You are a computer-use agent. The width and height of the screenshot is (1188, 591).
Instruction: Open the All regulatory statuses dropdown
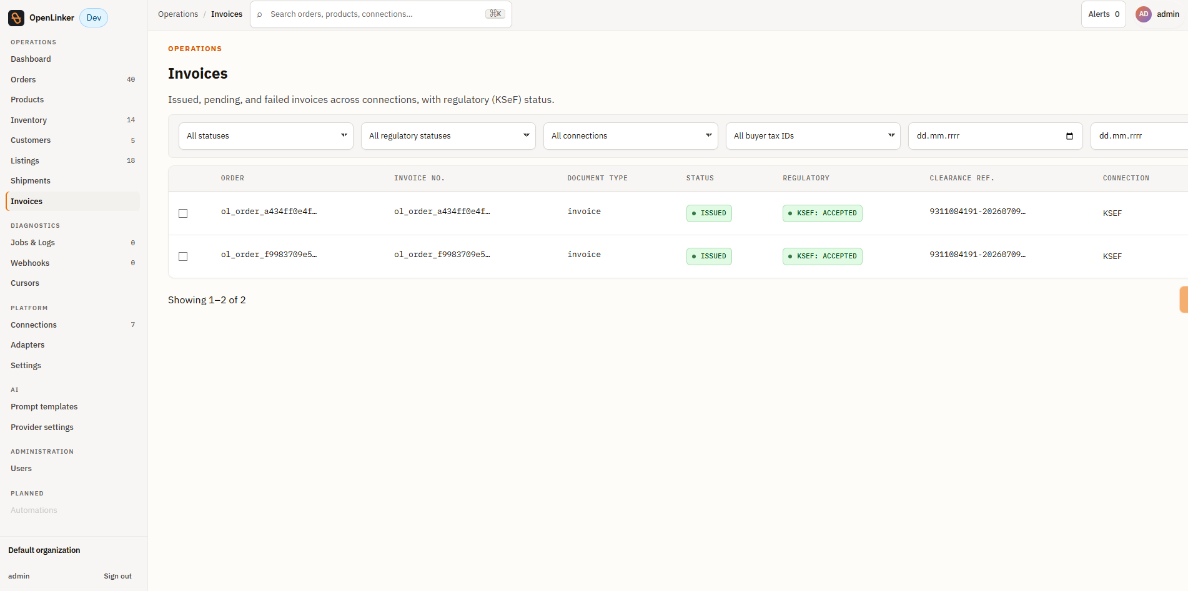448,136
